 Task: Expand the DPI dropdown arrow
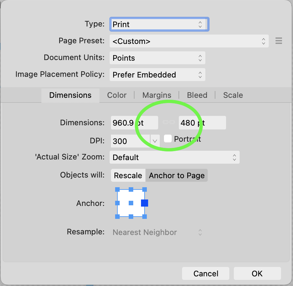(155, 141)
